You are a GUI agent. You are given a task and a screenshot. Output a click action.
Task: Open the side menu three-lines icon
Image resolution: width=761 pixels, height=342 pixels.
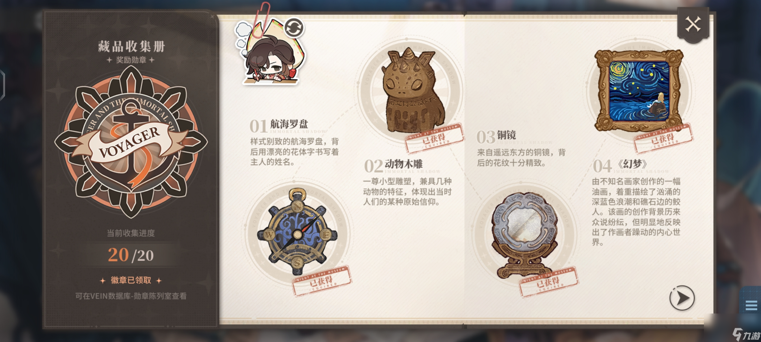click(x=751, y=305)
